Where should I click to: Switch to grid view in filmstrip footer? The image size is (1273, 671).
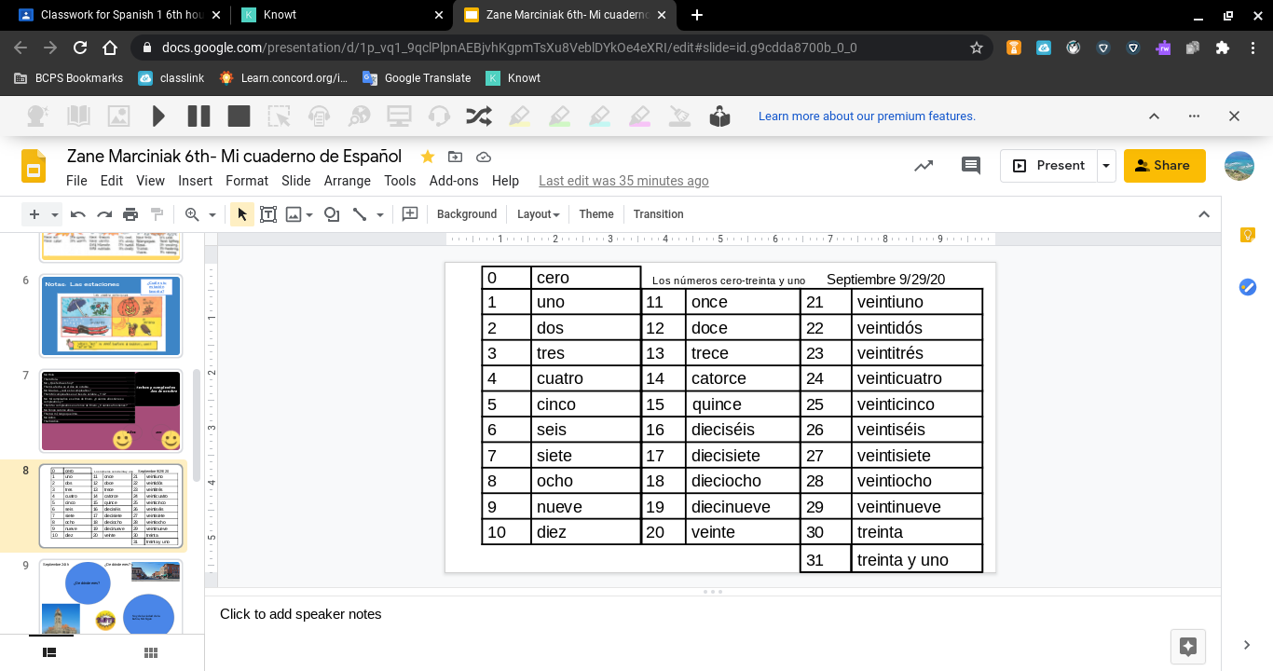pos(151,653)
